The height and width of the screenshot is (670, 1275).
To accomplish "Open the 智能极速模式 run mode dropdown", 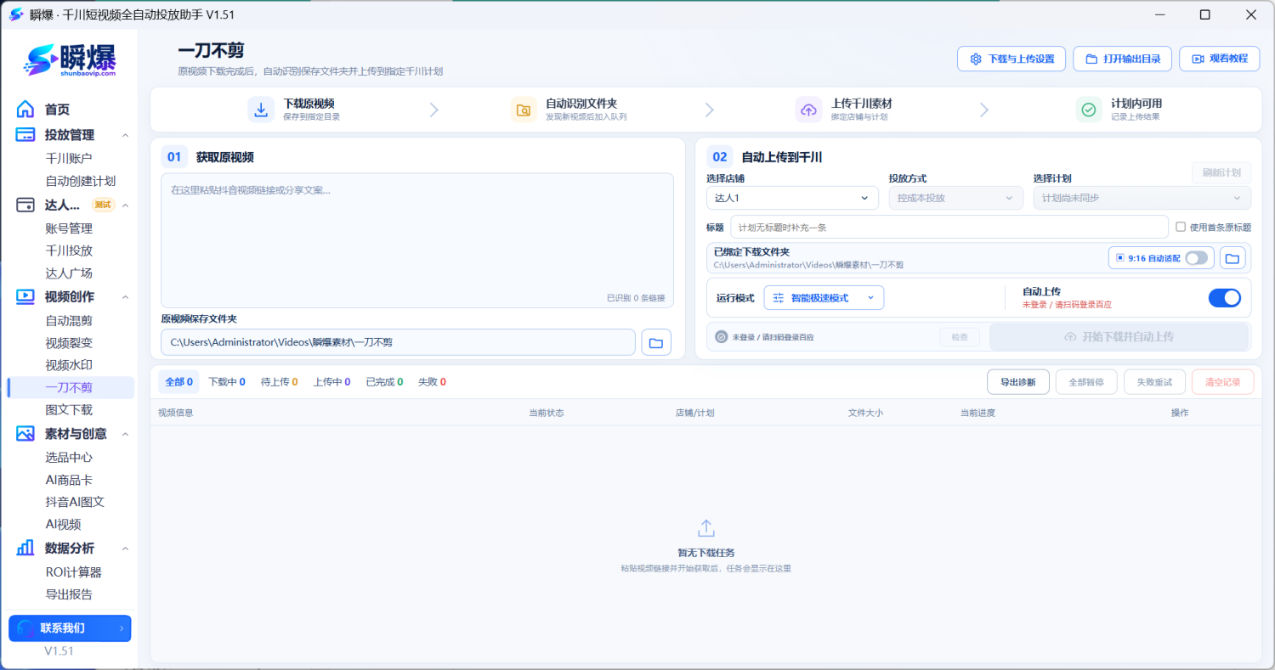I will 824,298.
